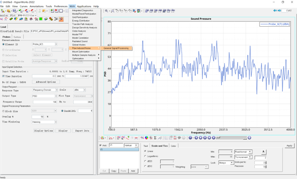
Task: Click the save session disk icon
Action: [x=15, y=11]
